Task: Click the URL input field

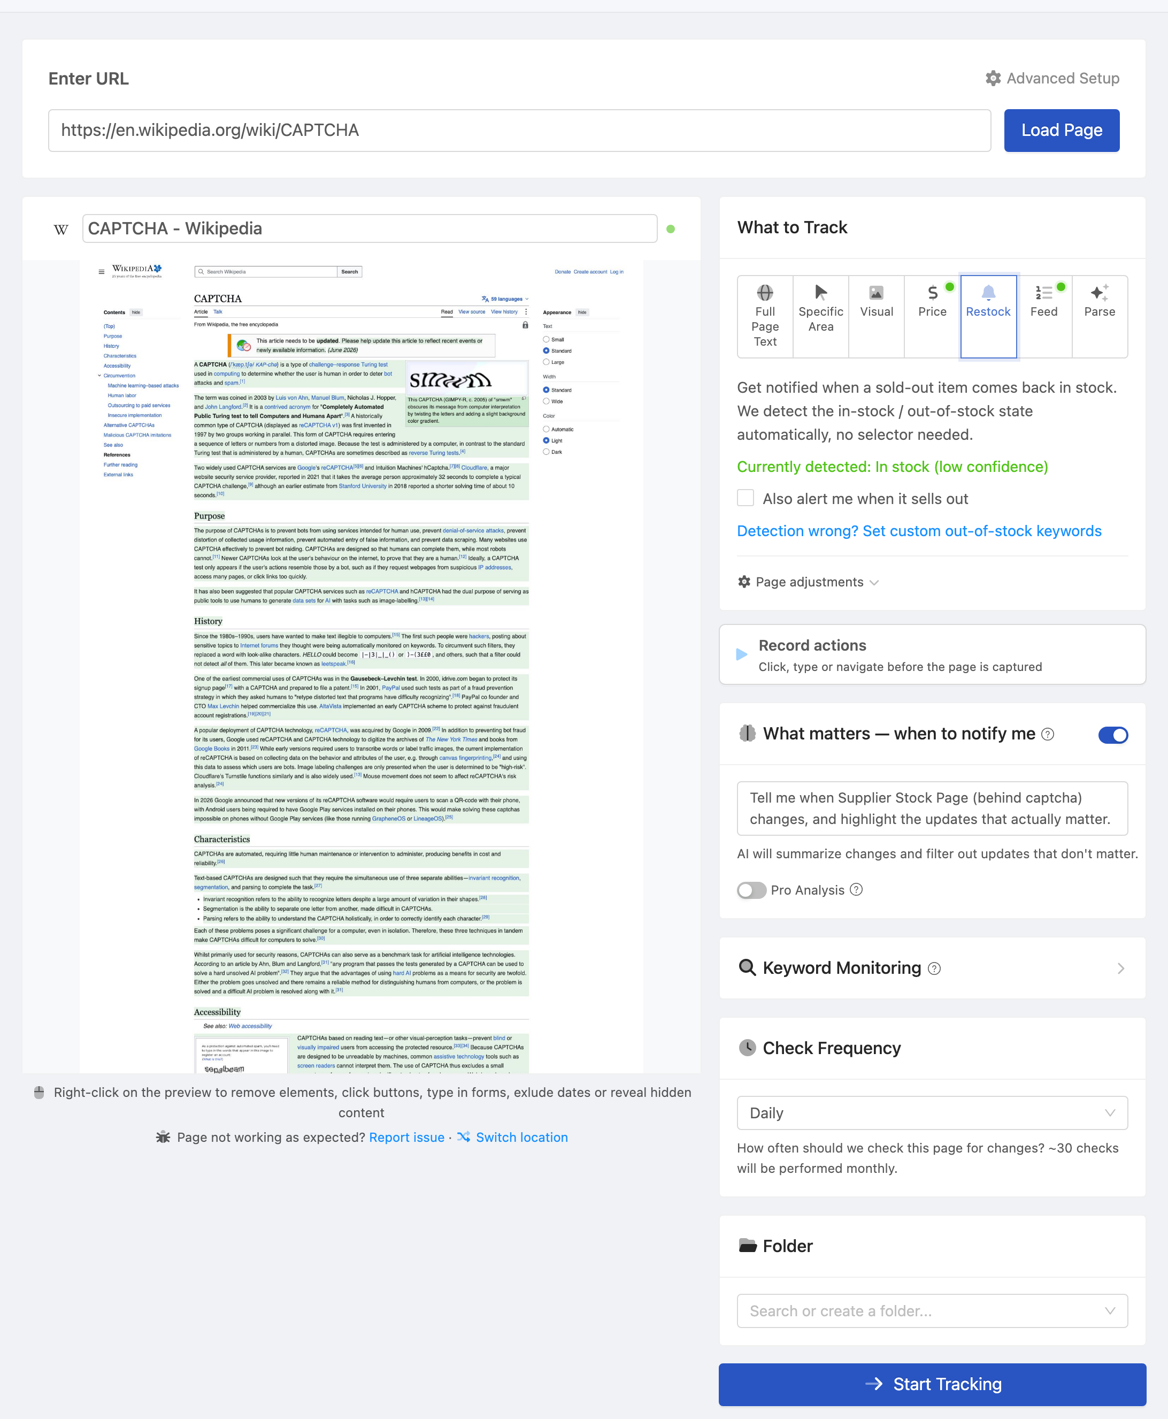Action: tap(519, 130)
